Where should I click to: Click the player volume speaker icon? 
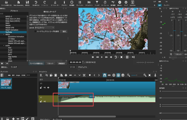(133, 57)
